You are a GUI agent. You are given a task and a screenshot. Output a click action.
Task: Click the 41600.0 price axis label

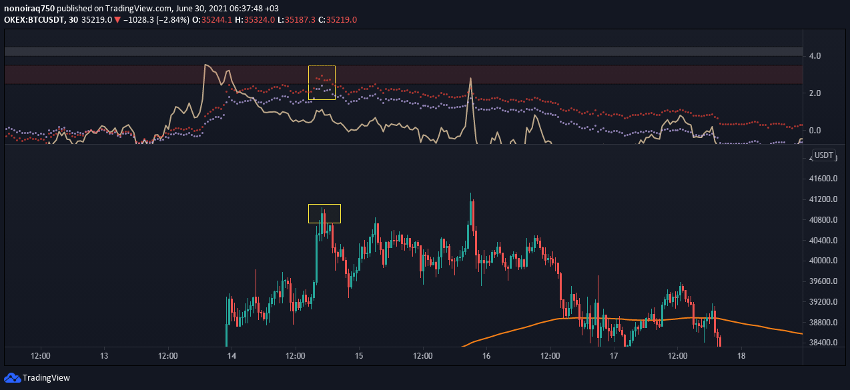[823, 179]
